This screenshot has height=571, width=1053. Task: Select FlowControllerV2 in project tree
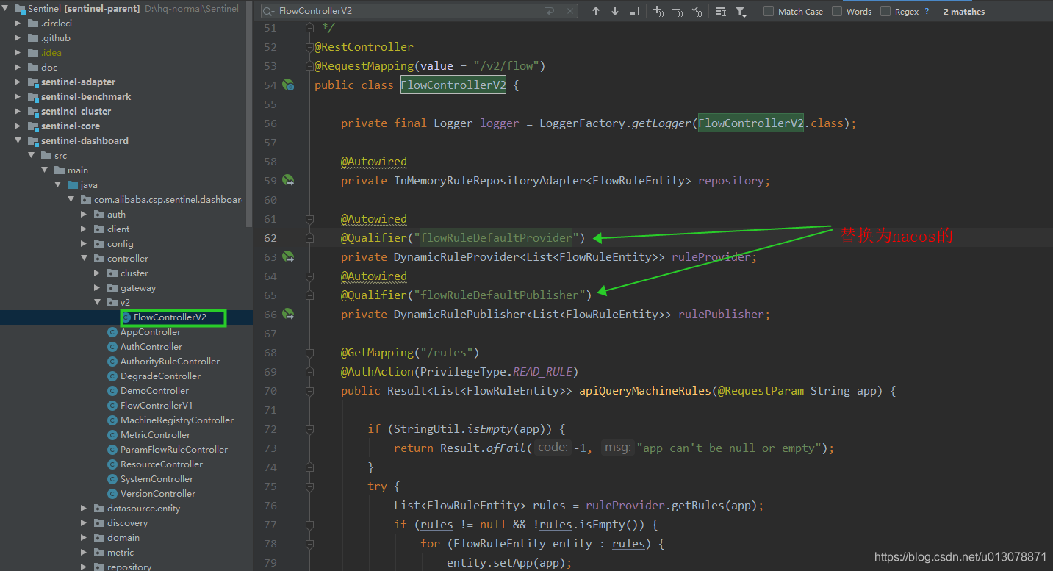pyautogui.click(x=170, y=317)
